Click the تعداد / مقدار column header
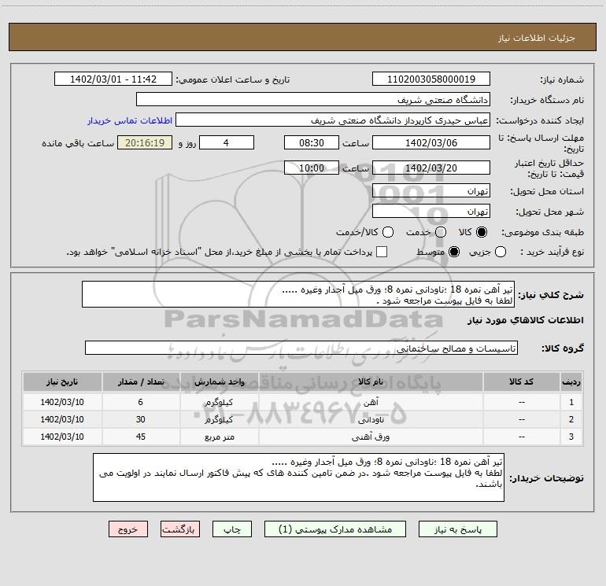Image resolution: width=606 pixels, height=586 pixels. click(x=141, y=381)
